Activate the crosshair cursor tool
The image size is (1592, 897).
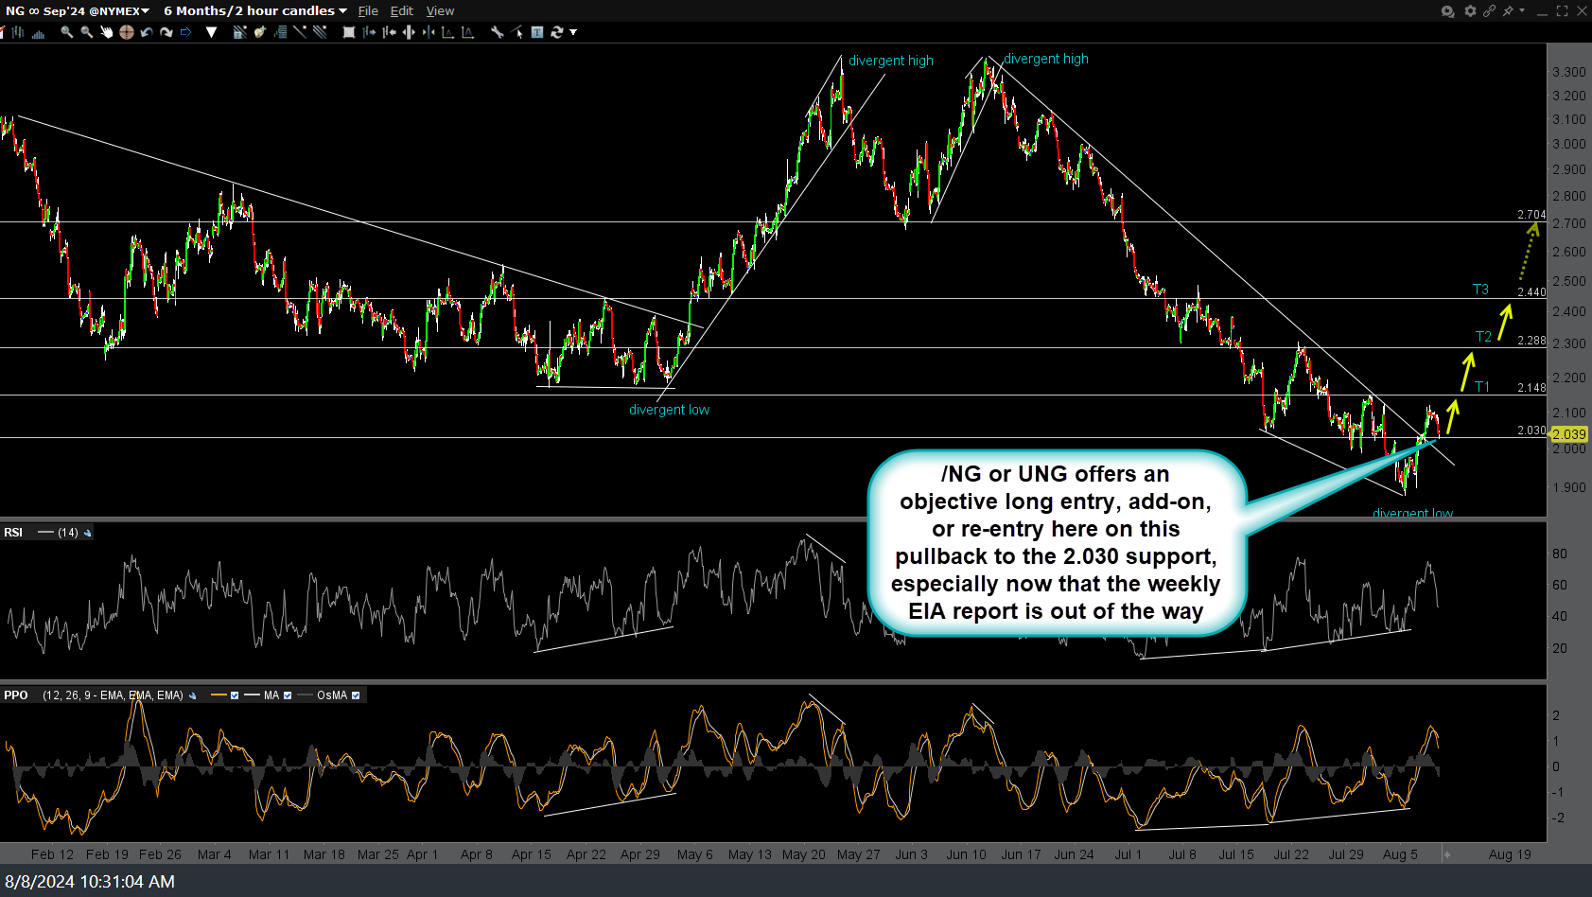point(126,32)
